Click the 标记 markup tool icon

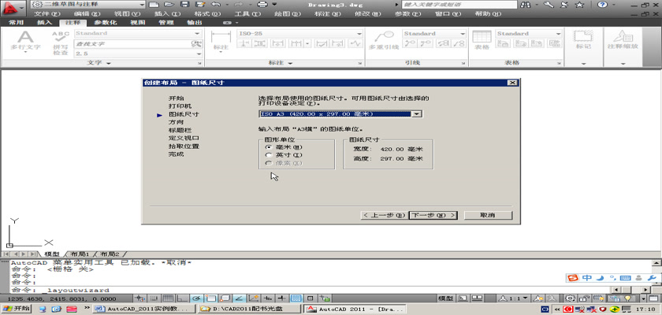coord(583,41)
